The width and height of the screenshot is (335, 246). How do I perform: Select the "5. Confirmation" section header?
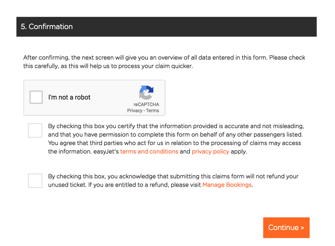click(x=166, y=27)
